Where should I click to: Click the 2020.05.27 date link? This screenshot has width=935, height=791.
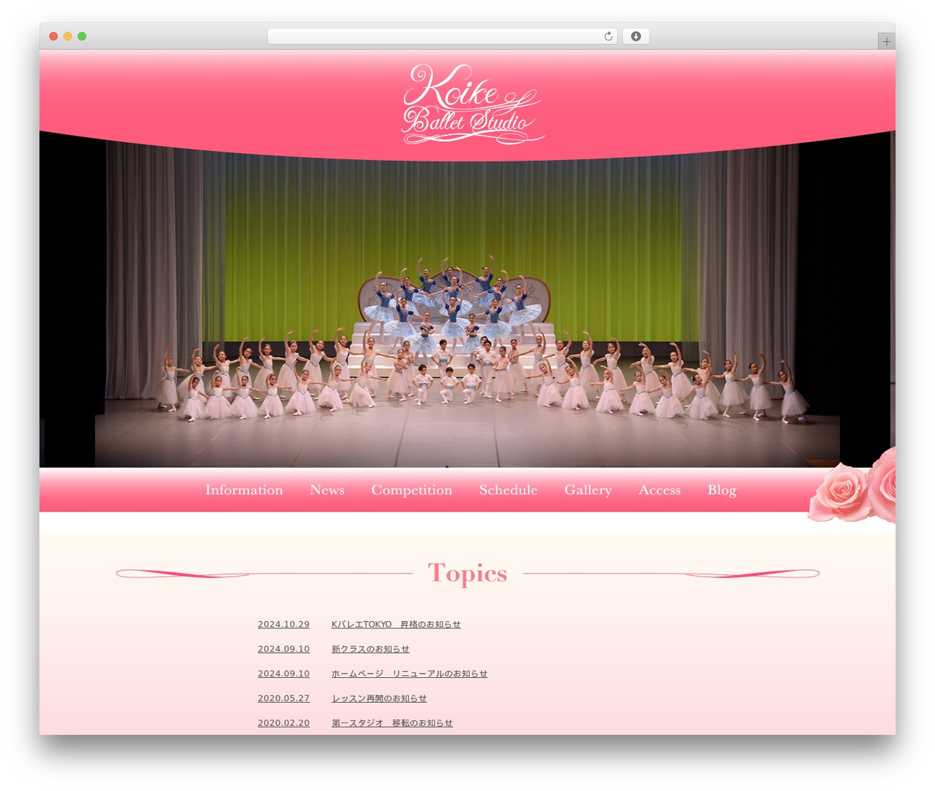click(283, 699)
